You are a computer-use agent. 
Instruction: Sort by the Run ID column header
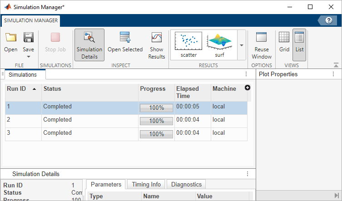point(23,93)
